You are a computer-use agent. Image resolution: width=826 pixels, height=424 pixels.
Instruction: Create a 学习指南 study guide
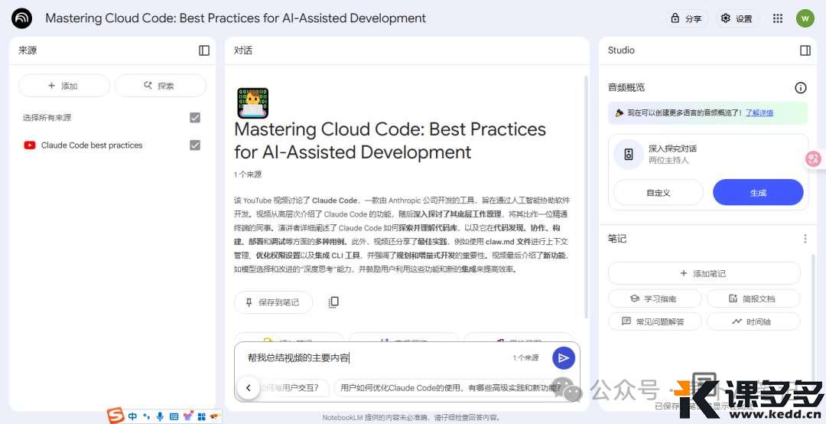pyautogui.click(x=655, y=298)
